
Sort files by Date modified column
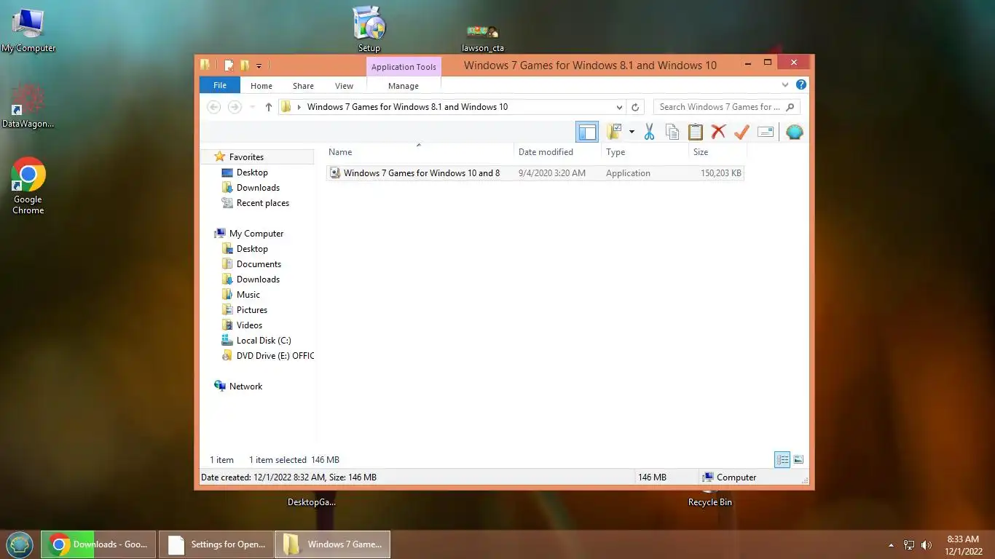(558, 152)
